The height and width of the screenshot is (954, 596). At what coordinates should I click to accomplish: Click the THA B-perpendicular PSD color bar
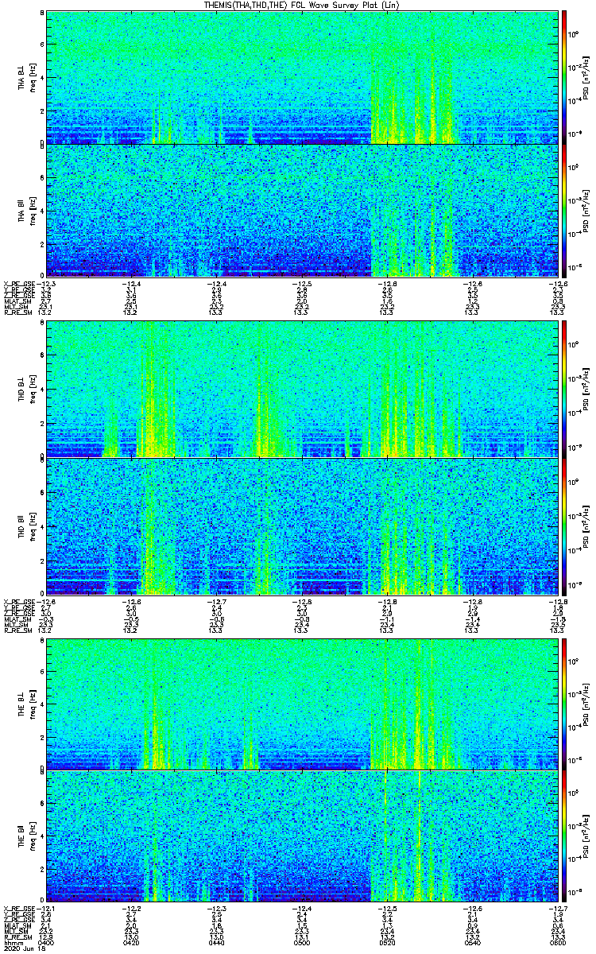(x=563, y=77)
